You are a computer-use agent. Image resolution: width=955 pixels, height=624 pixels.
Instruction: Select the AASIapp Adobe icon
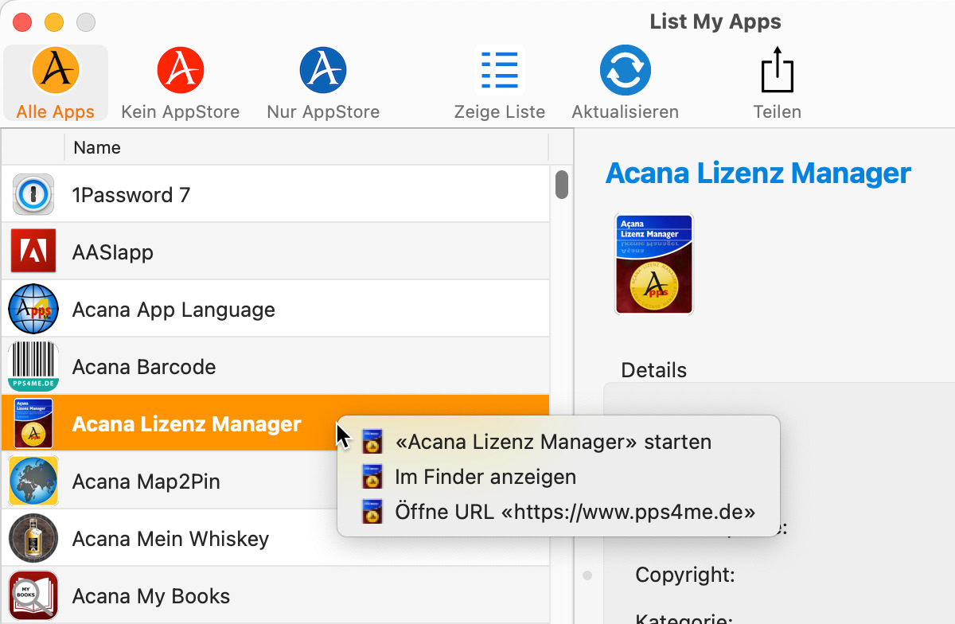[x=33, y=252]
